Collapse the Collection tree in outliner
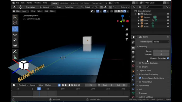The image size is (182, 102). [x=135, y=14]
